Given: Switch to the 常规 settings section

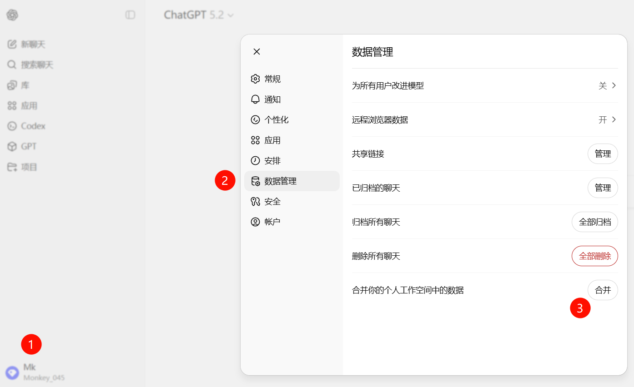Looking at the screenshot, I should point(272,79).
